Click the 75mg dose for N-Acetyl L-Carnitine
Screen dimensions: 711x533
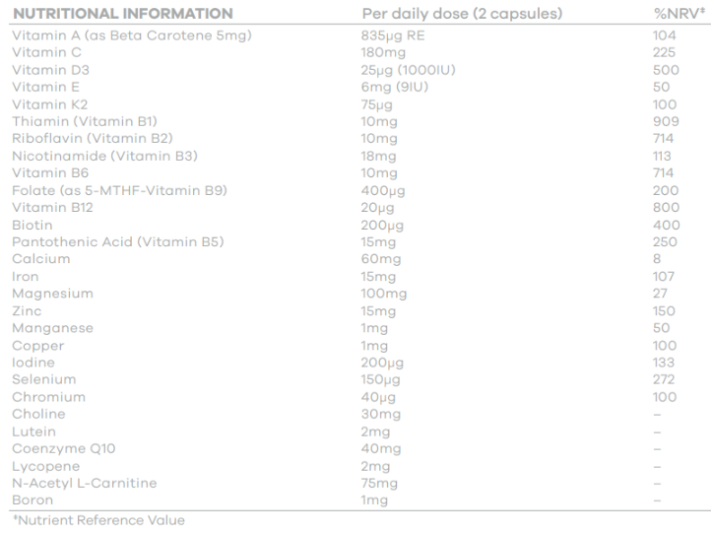[x=379, y=483]
